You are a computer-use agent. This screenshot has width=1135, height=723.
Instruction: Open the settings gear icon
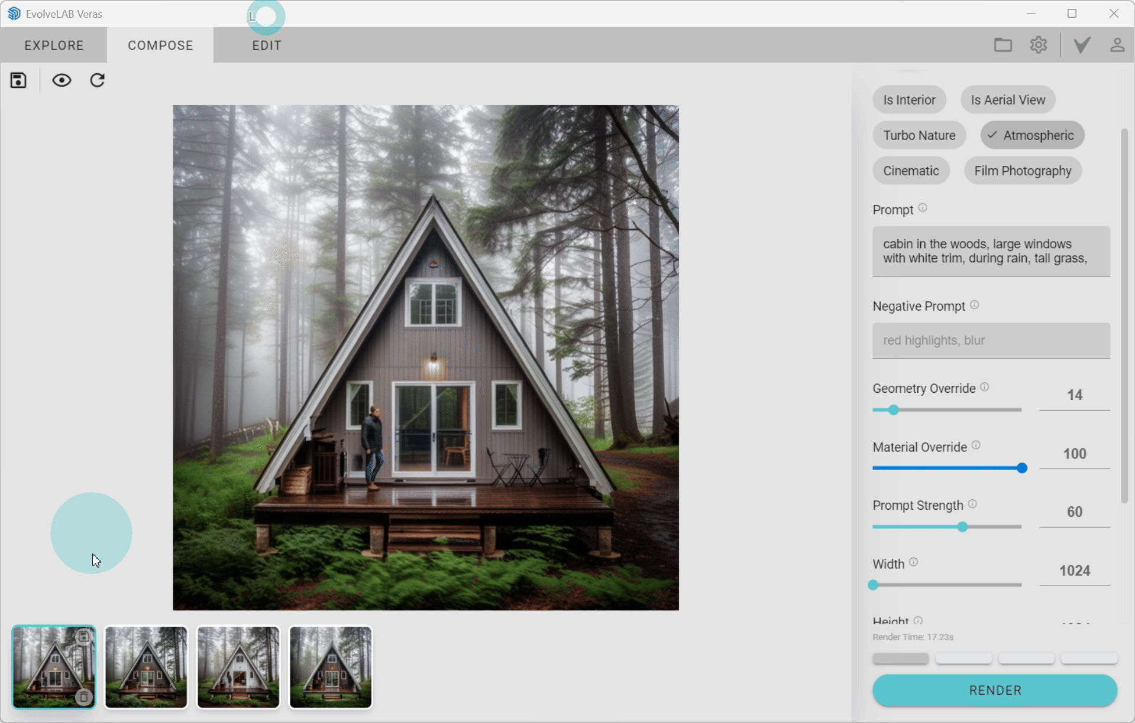tap(1039, 44)
